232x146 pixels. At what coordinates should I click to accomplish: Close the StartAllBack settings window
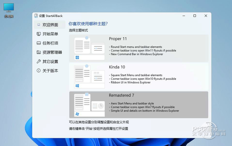click(x=206, y=16)
